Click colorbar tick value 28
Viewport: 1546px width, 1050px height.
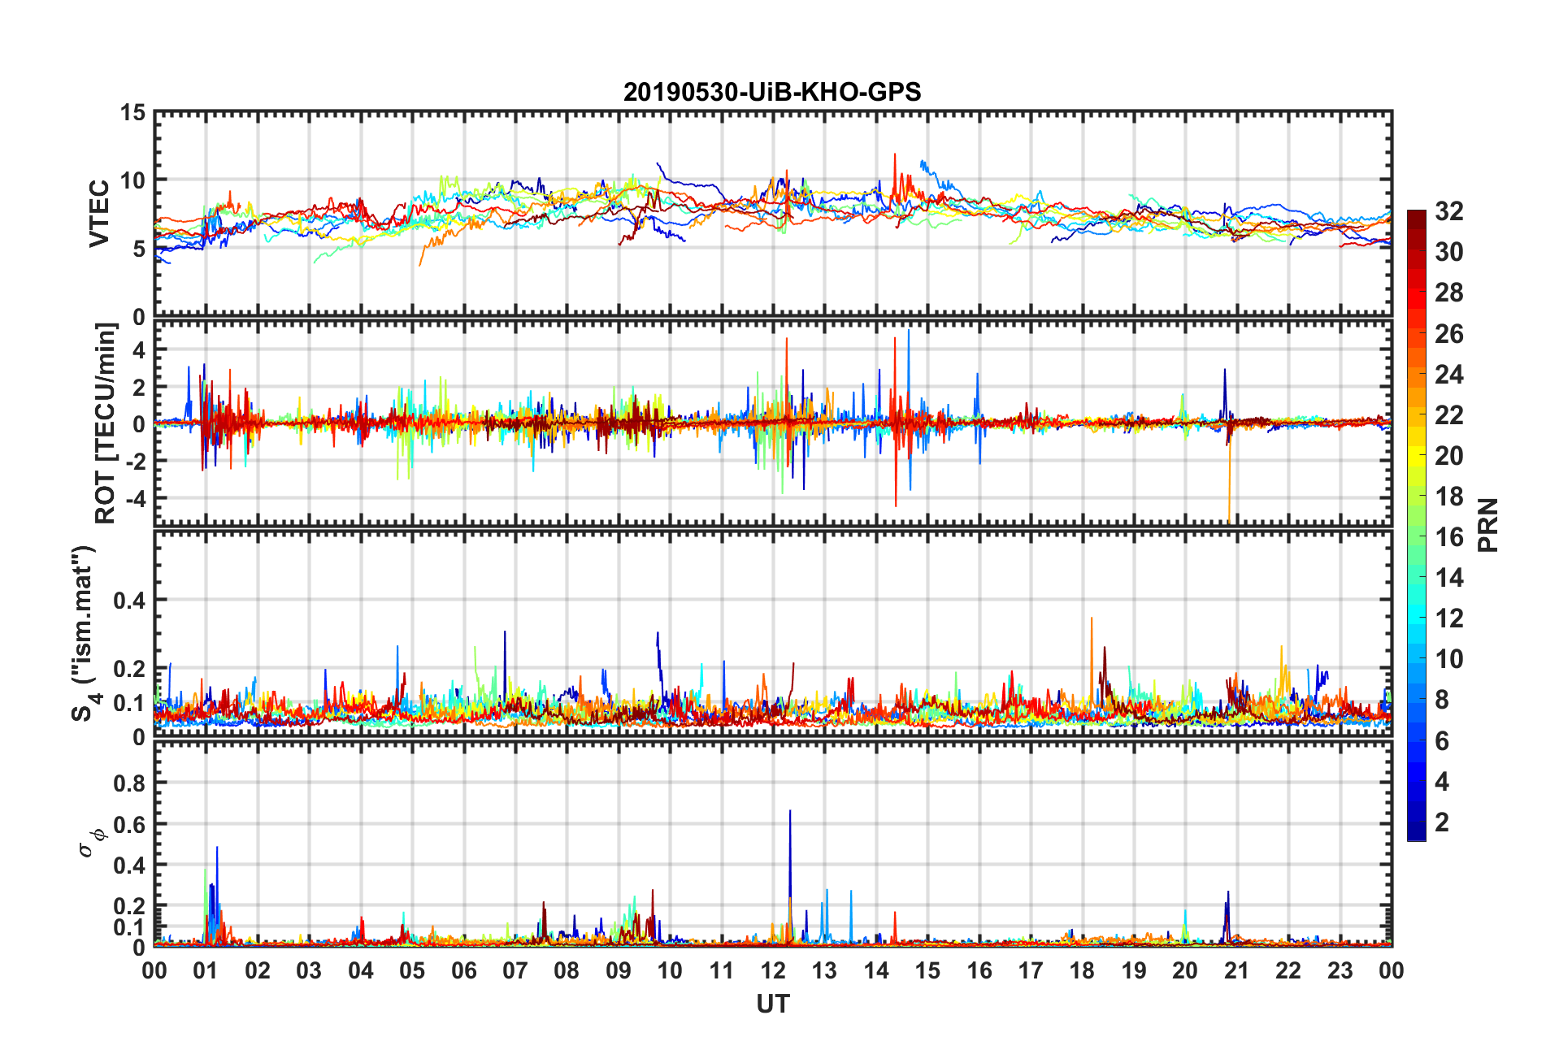pos(1449,293)
